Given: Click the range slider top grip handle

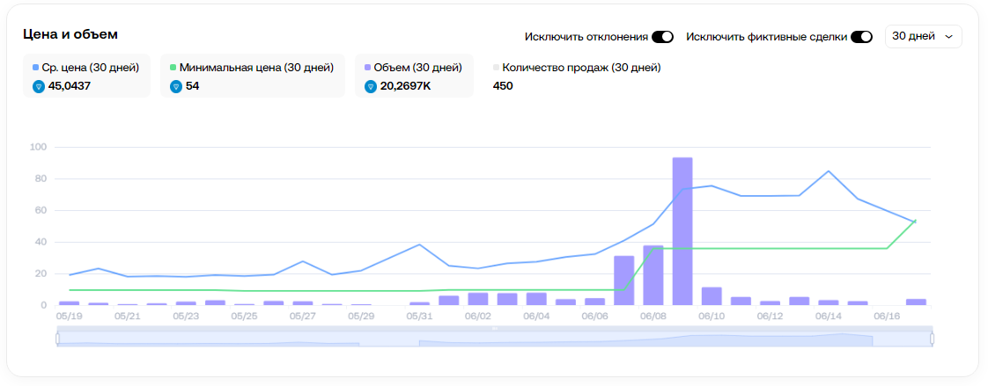Looking at the screenshot, I should tap(495, 328).
